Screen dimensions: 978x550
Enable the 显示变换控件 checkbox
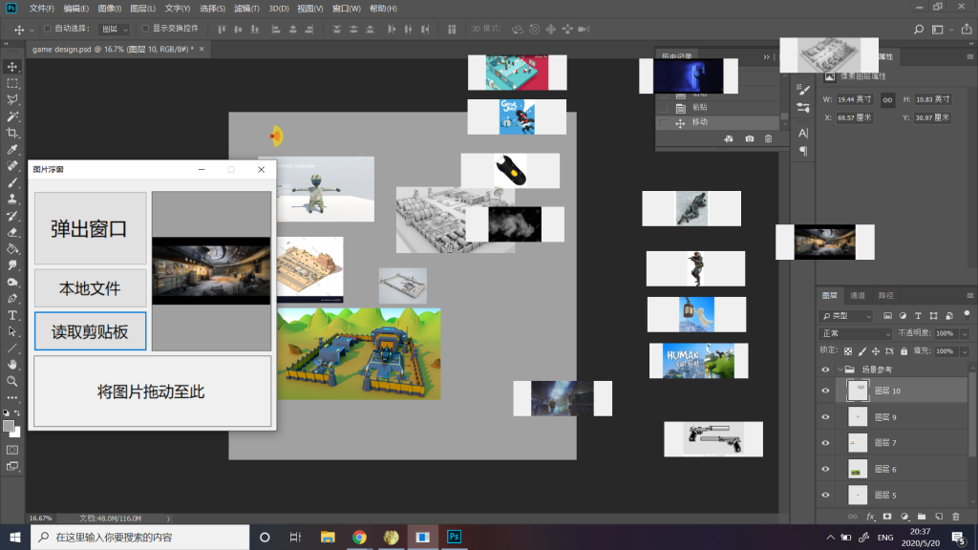(x=145, y=29)
